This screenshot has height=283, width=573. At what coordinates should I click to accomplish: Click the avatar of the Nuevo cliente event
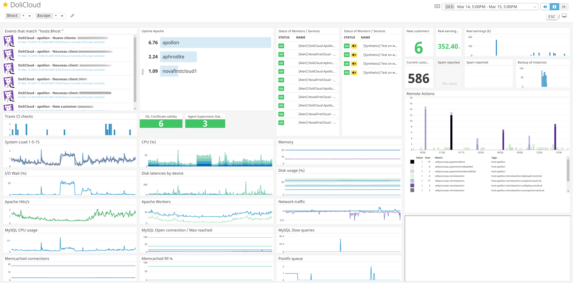pos(9,41)
